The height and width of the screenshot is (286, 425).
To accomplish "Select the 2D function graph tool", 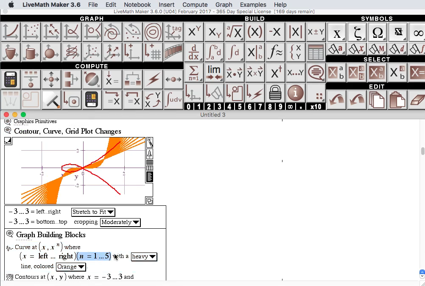I will [x=9, y=32].
